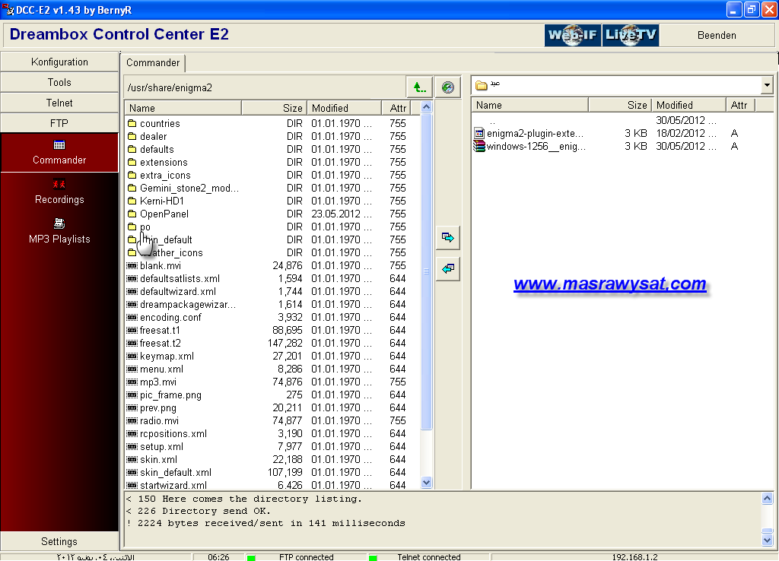Sort local pane by Name column
This screenshot has height=561, width=779.
(530, 105)
